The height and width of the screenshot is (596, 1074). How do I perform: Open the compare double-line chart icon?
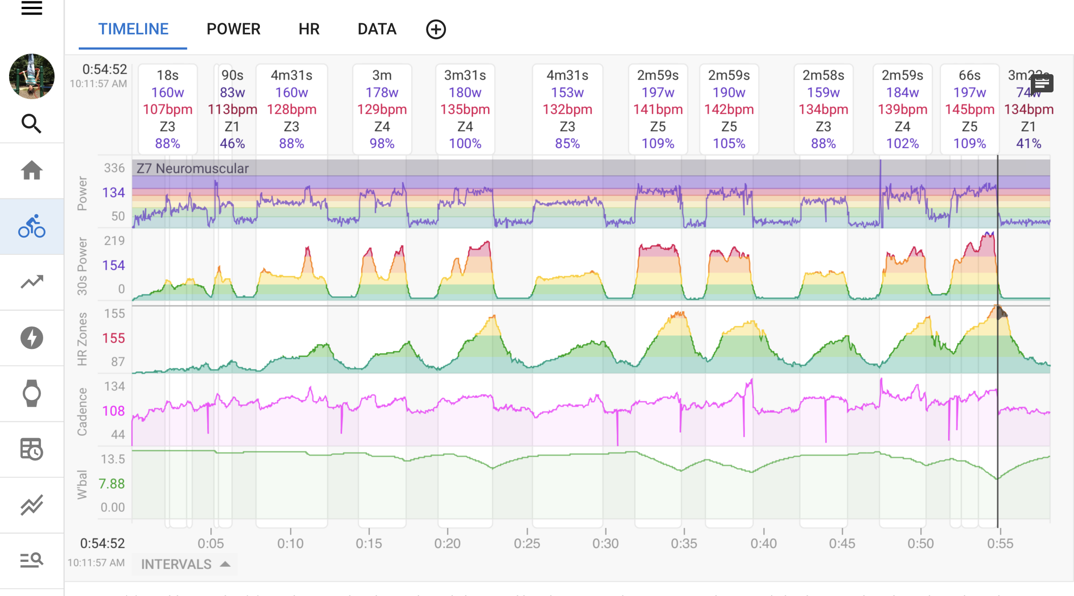(31, 505)
